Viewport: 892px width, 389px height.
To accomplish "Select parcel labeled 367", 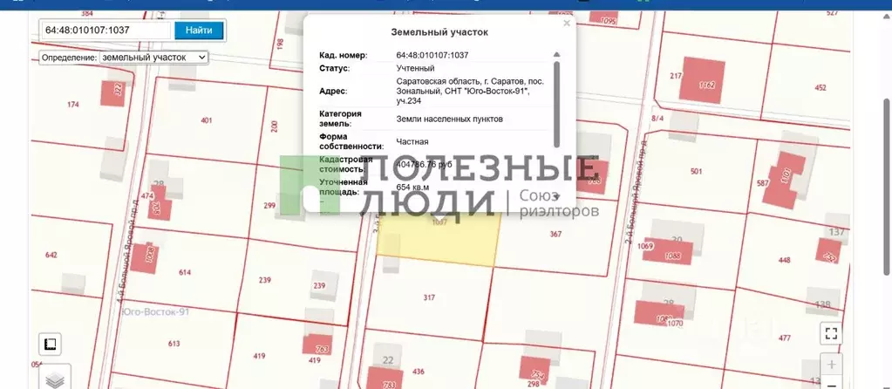I will [x=555, y=234].
